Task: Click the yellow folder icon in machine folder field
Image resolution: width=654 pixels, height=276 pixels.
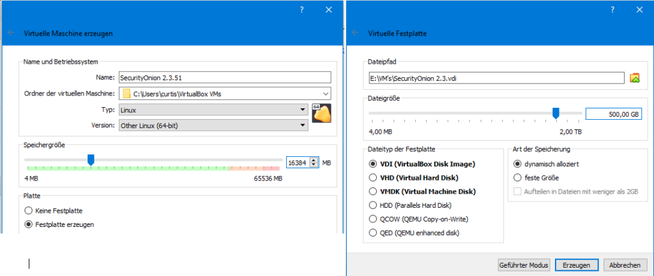Action: (127, 94)
